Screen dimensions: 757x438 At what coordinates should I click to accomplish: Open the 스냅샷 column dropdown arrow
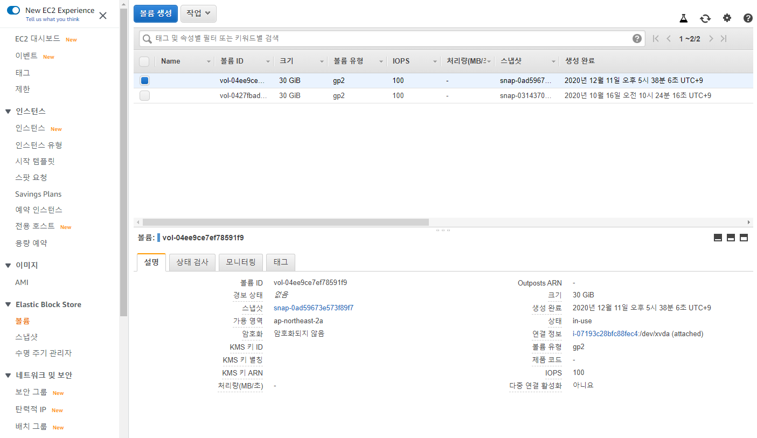[x=553, y=61]
